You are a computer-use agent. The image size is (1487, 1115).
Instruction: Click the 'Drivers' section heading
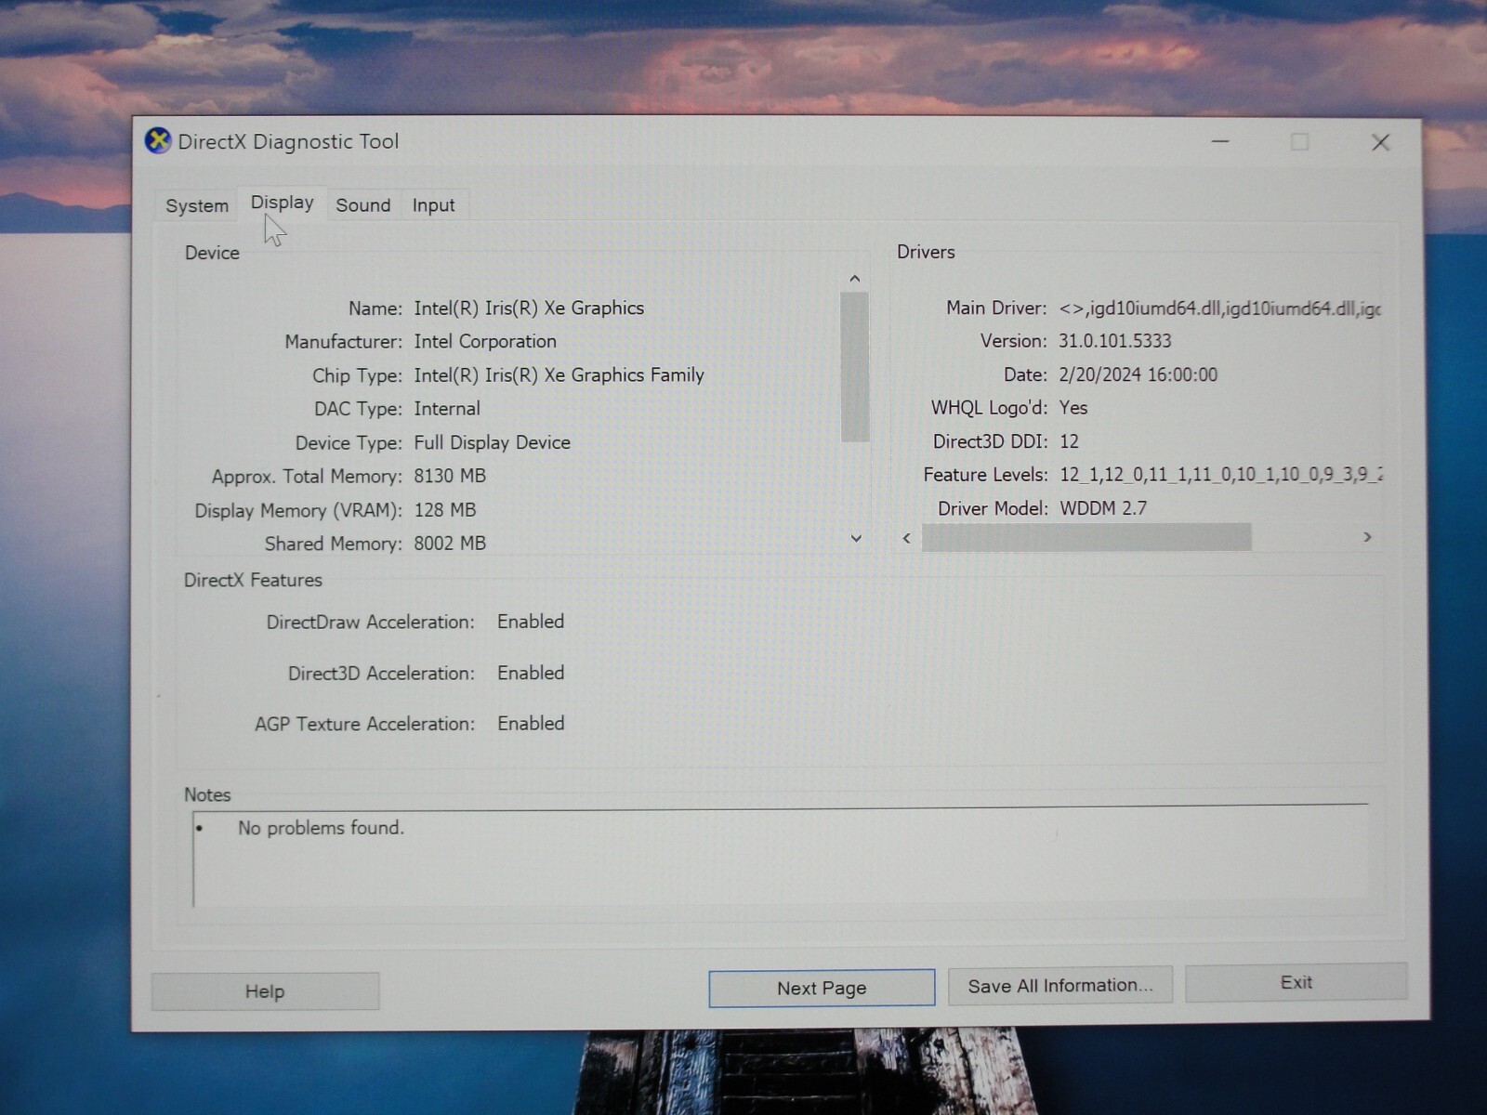coord(926,252)
